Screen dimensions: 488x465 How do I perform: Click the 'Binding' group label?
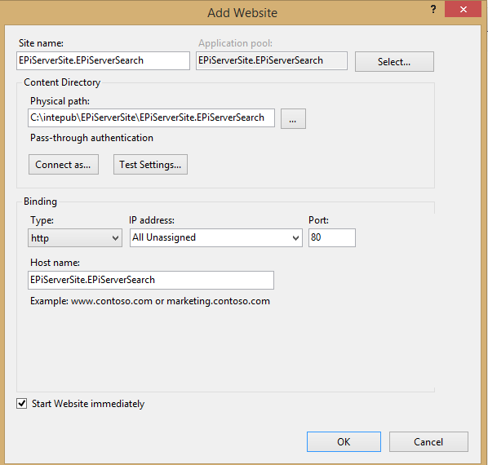click(x=40, y=201)
